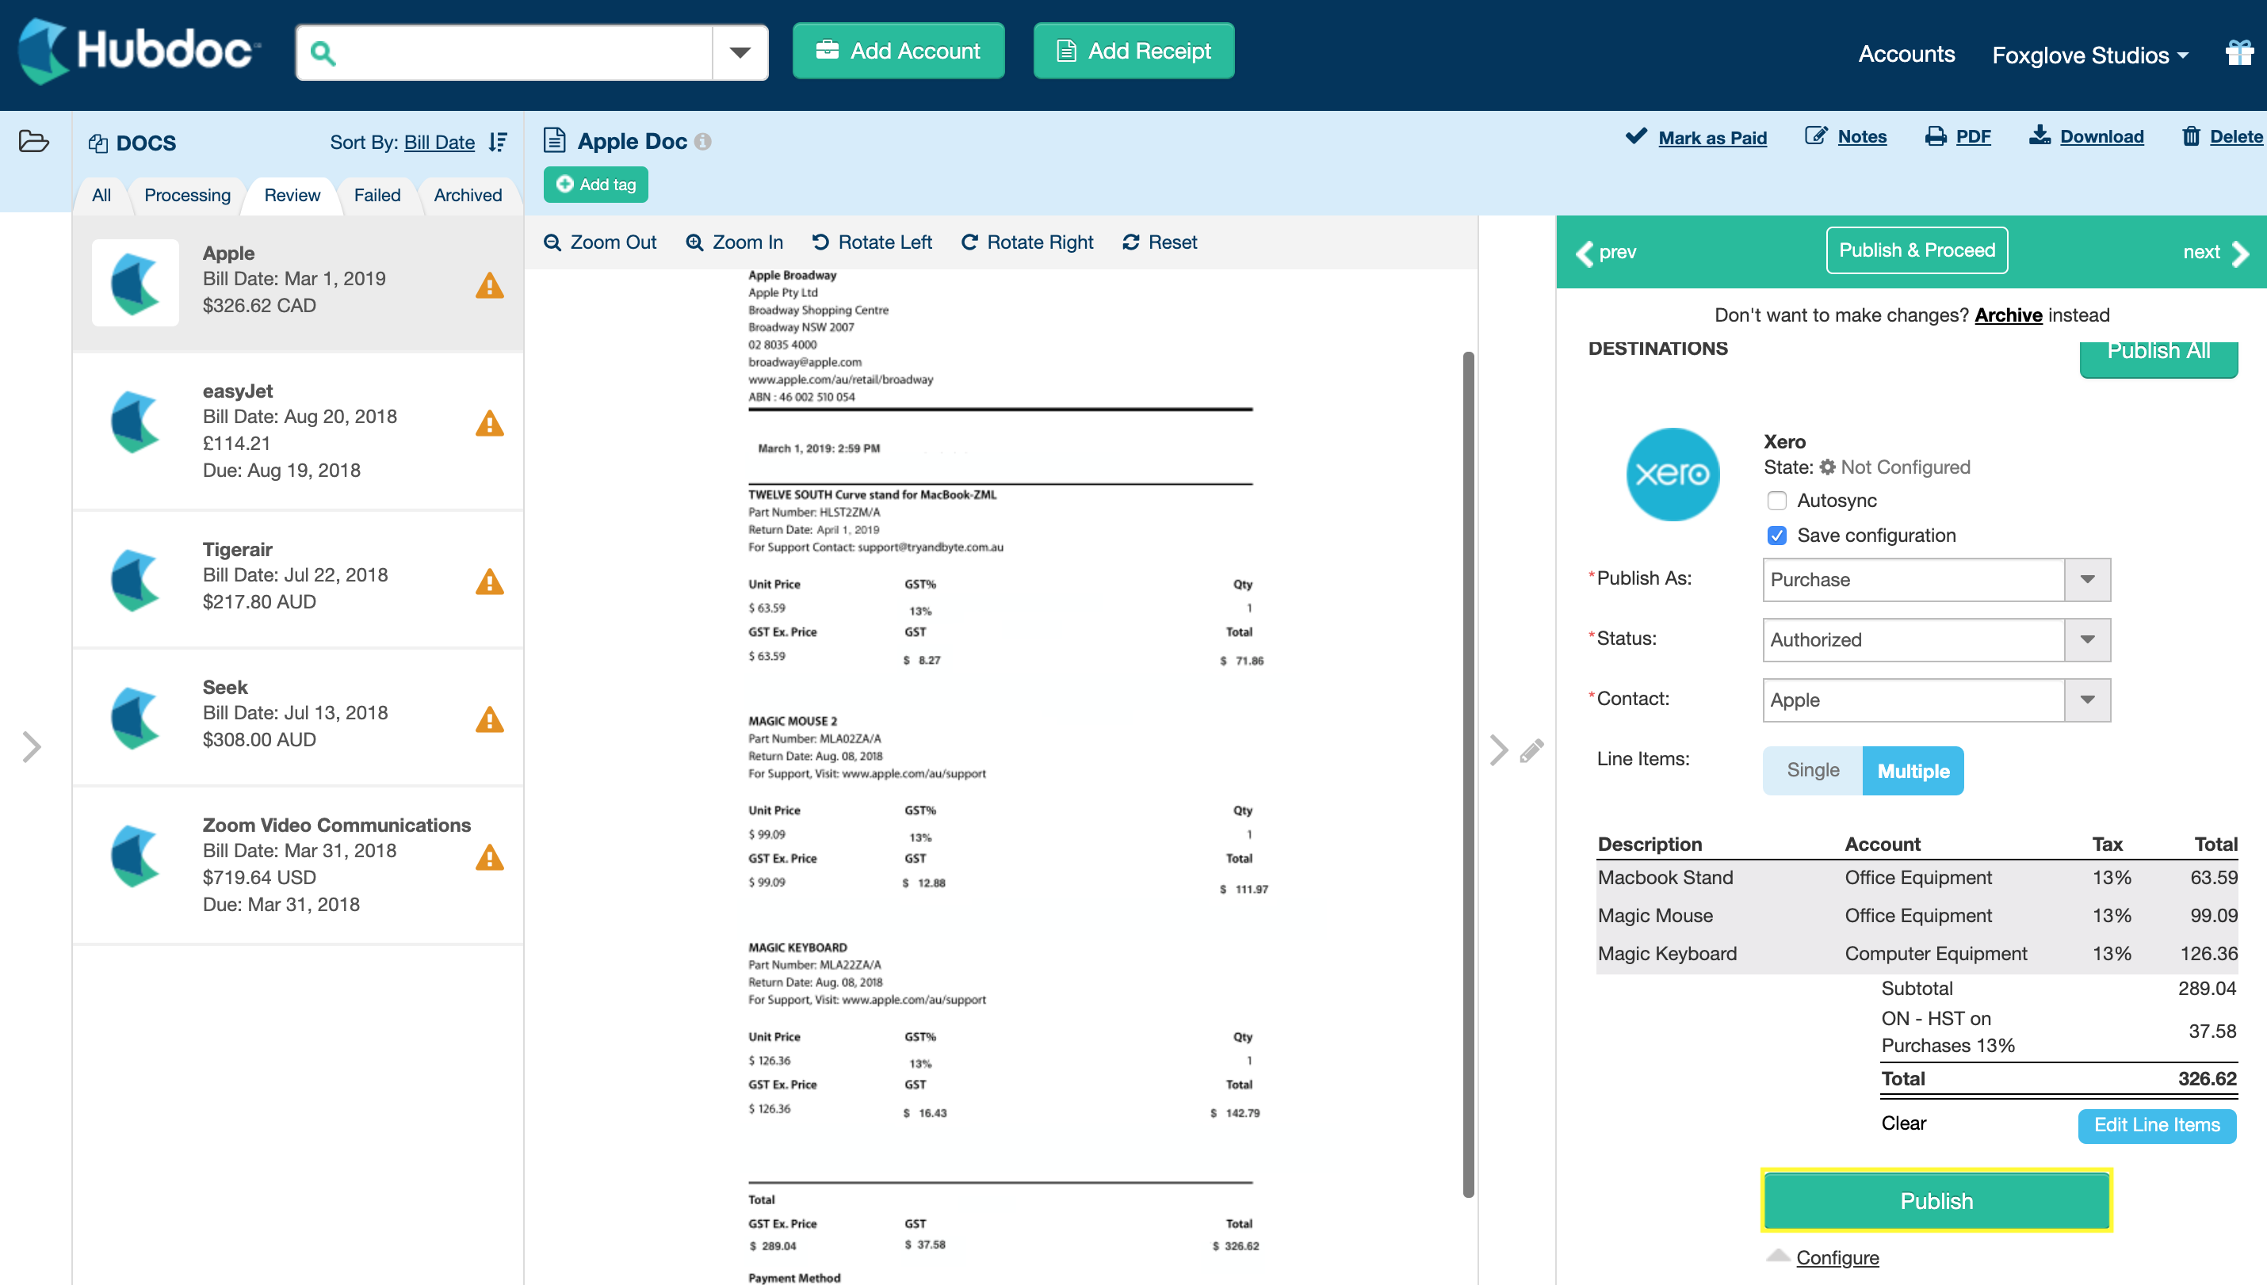The width and height of the screenshot is (2267, 1285).
Task: Click the easyJet row warning icon
Action: tap(490, 424)
